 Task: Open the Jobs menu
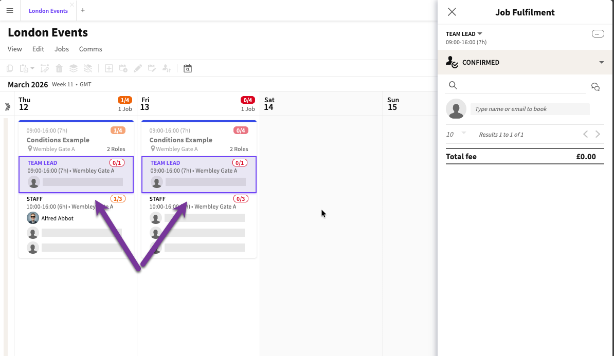[x=62, y=49]
